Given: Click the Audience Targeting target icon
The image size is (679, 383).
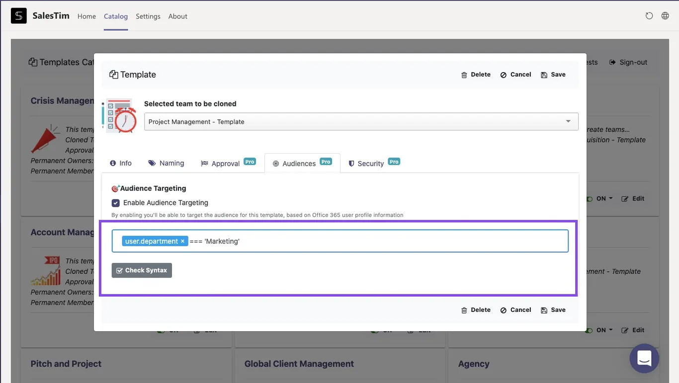Looking at the screenshot, I should pos(115,189).
